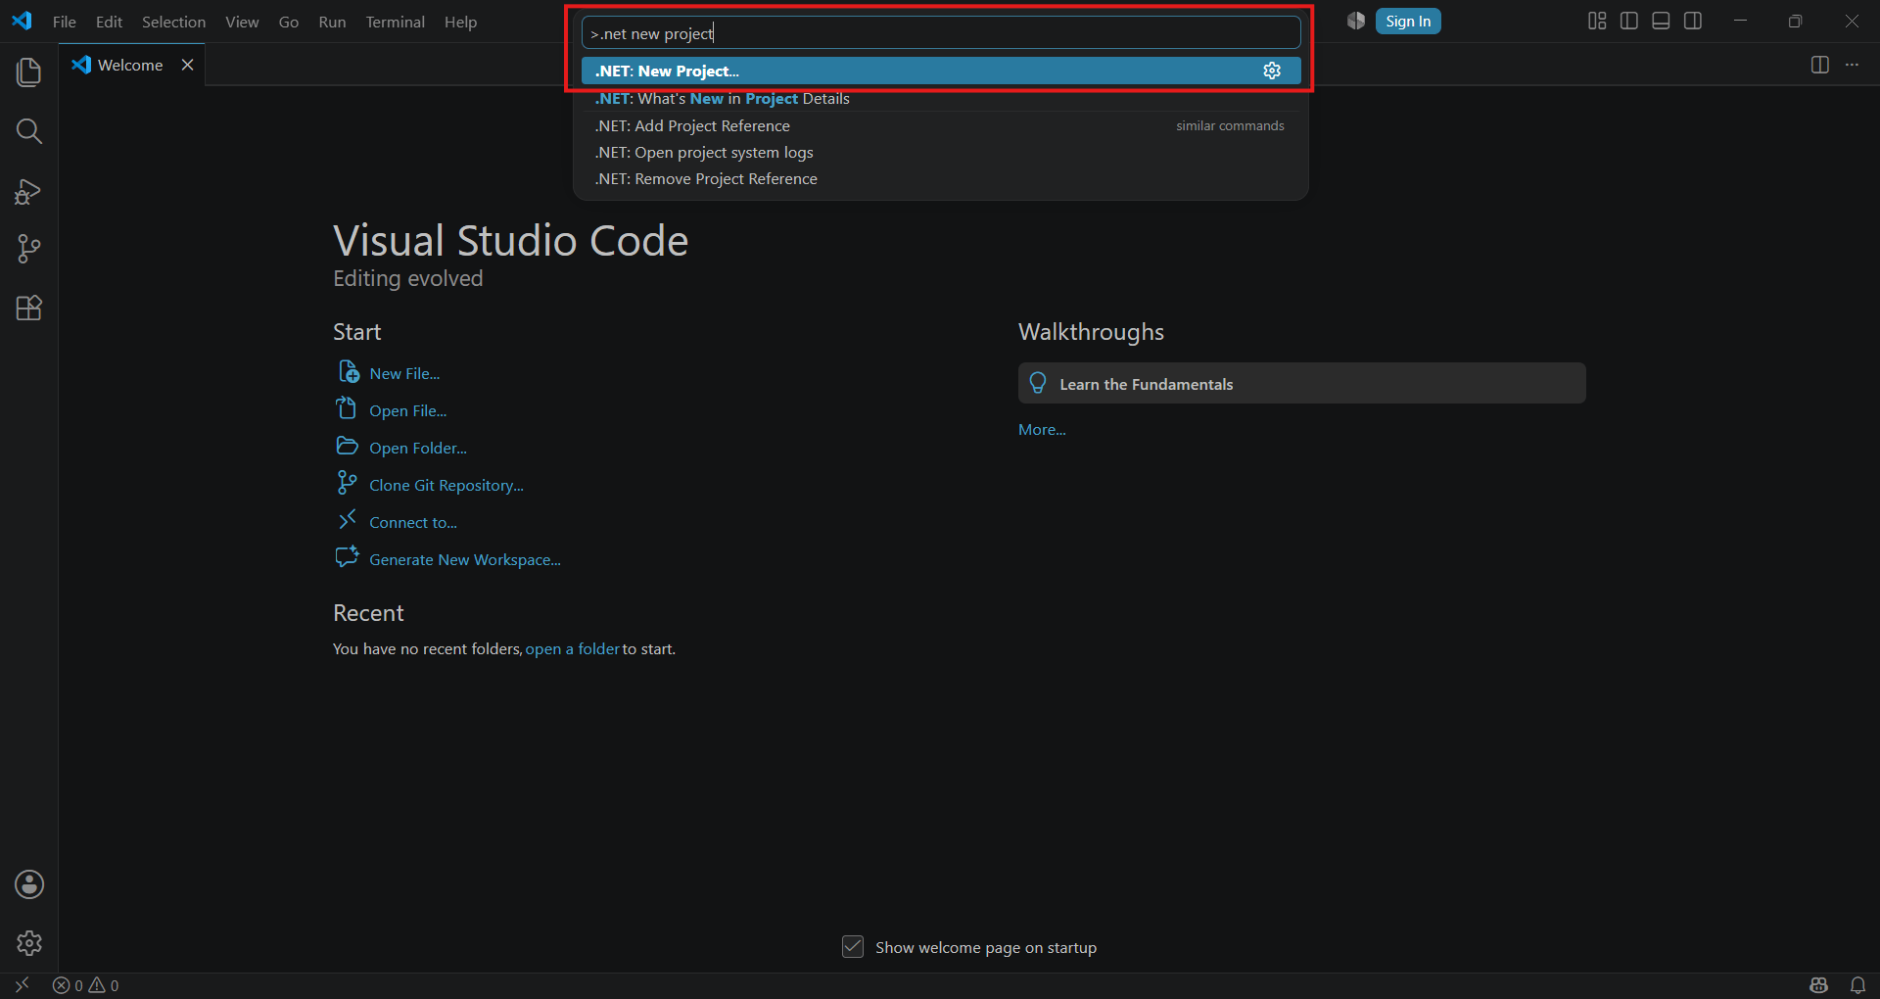Open Run and Debug view
This screenshot has height=999, width=1880.
[29, 191]
